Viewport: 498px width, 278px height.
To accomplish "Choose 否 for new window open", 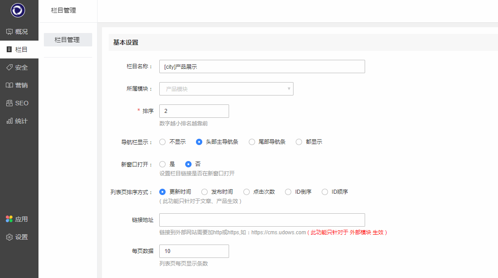I will pyautogui.click(x=188, y=164).
